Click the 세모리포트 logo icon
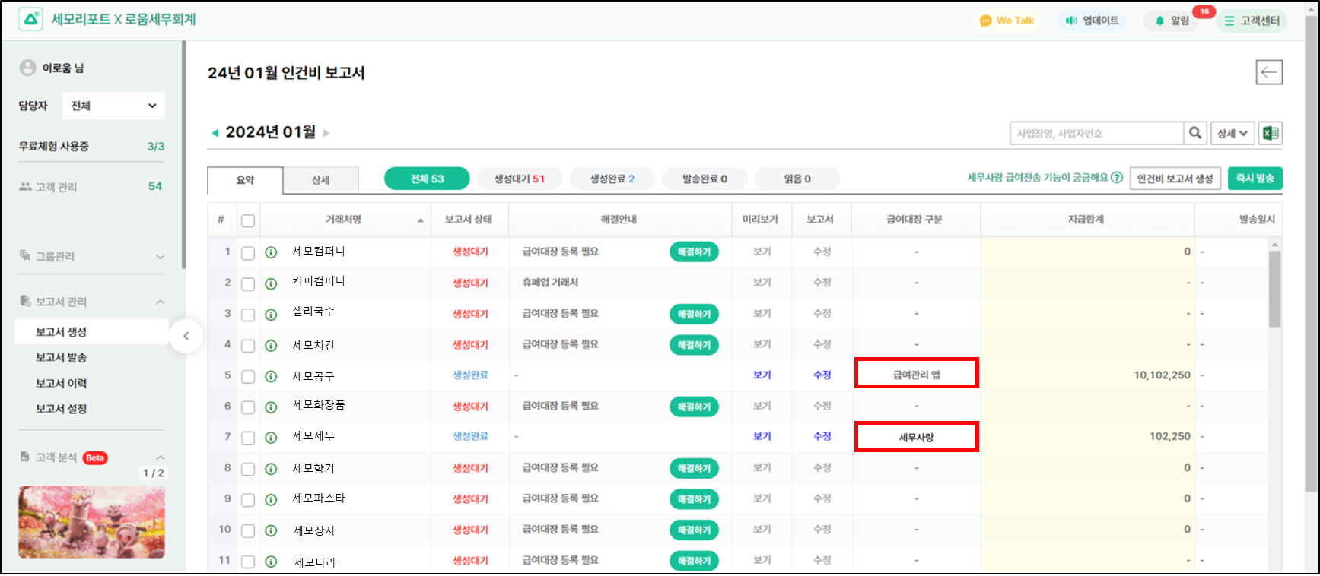Screen dimensions: 1320x576 point(30,19)
